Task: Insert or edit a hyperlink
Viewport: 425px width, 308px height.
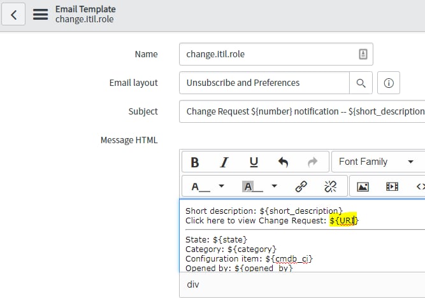Action: [x=301, y=186]
